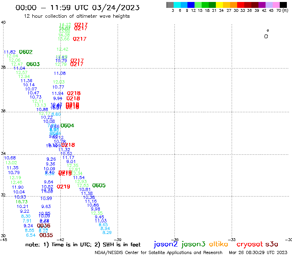
Task: Click the 'Mar 26 08:30:29 UTC 2023' timestamp
Action: (258, 252)
